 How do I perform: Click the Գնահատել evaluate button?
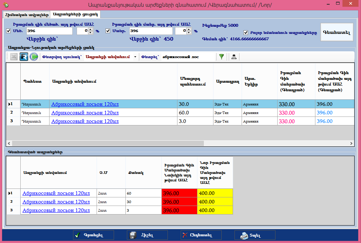(337, 32)
